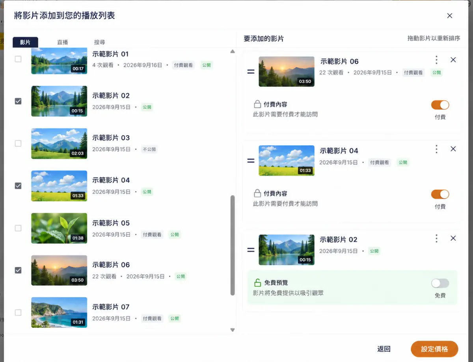Click the video list scrollbar thumb

click(x=233, y=245)
